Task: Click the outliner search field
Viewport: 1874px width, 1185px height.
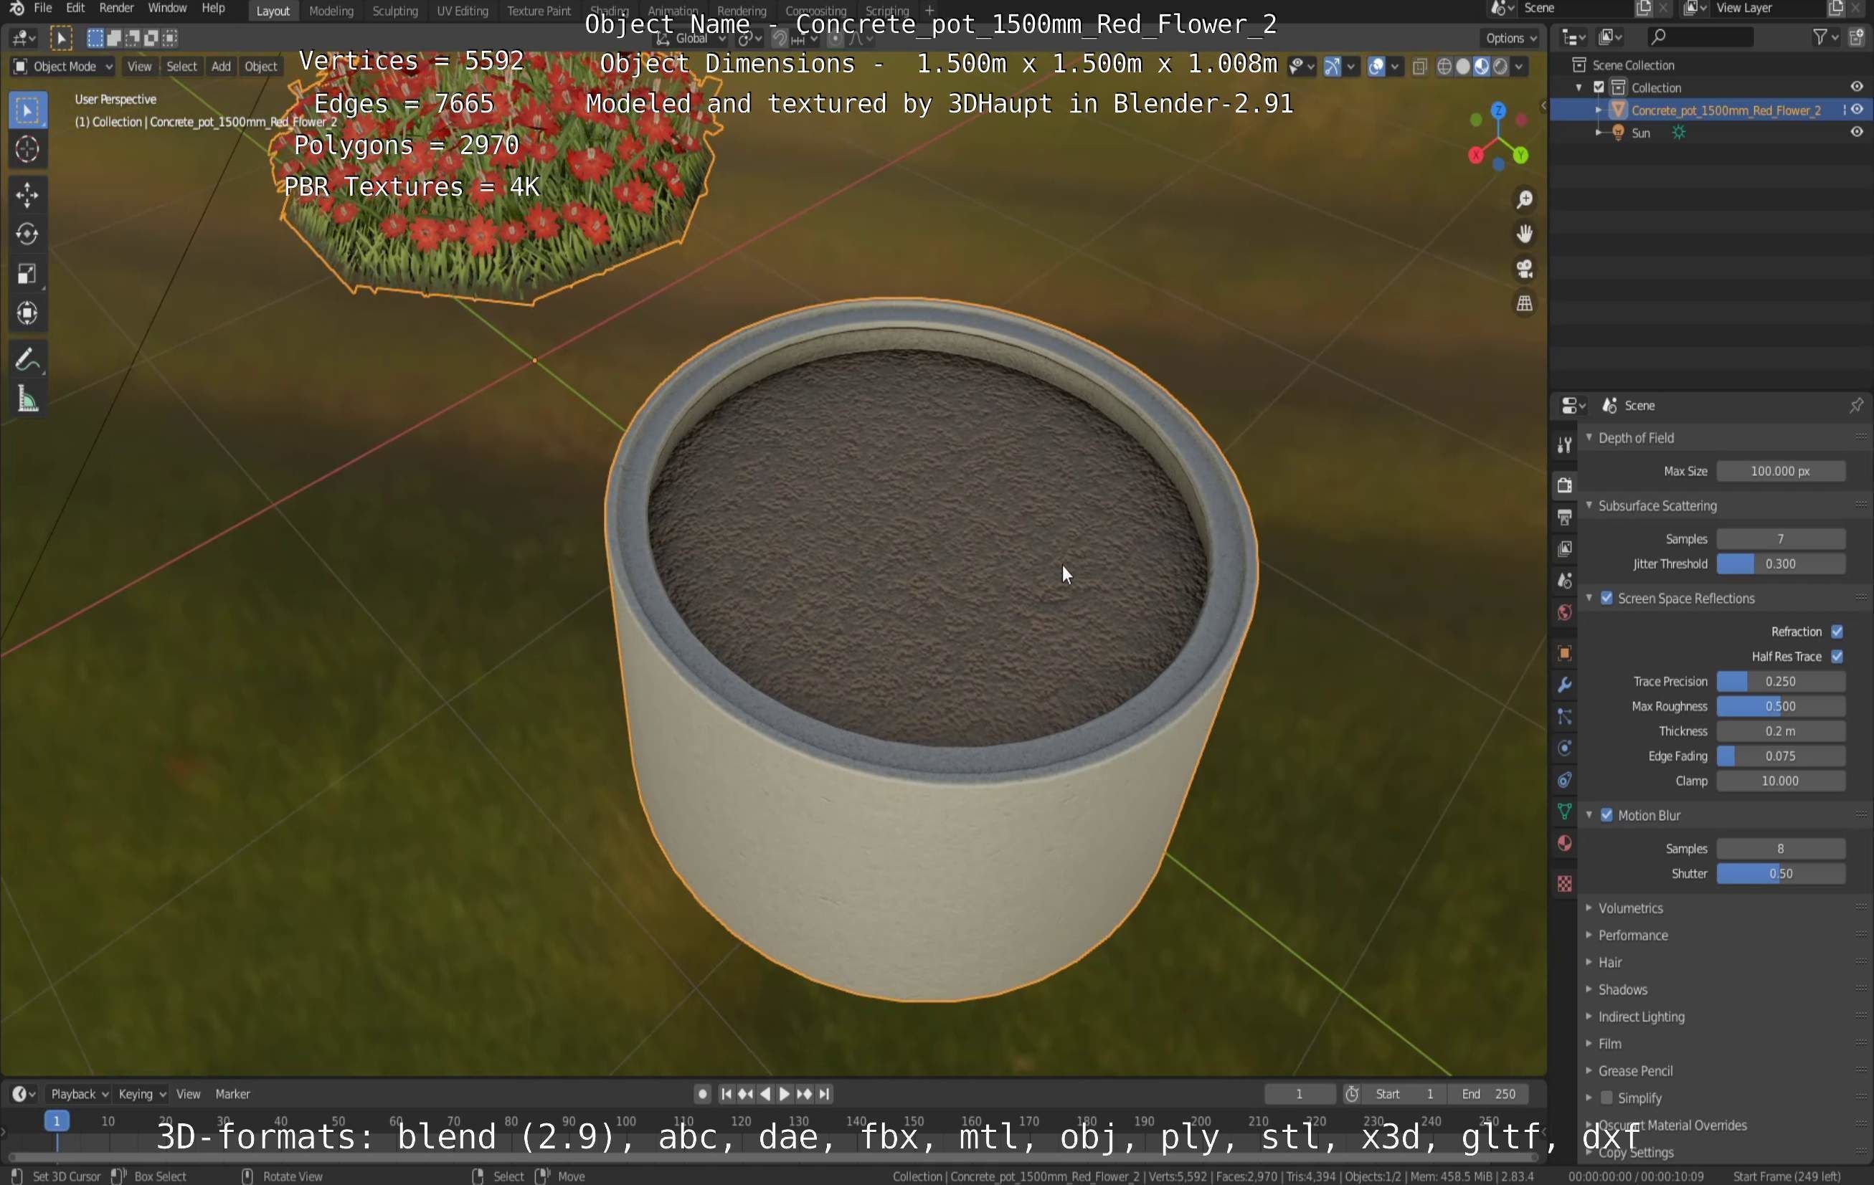Action: click(x=1700, y=37)
